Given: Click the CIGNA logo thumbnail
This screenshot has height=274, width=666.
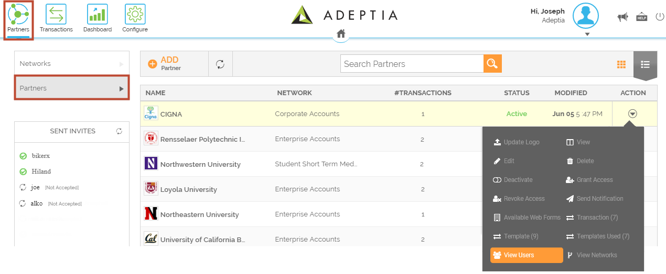Looking at the screenshot, I should pyautogui.click(x=151, y=113).
